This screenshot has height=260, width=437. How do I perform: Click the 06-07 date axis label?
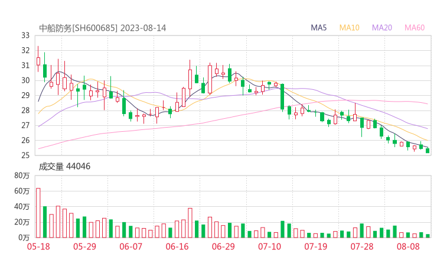(x=131, y=246)
